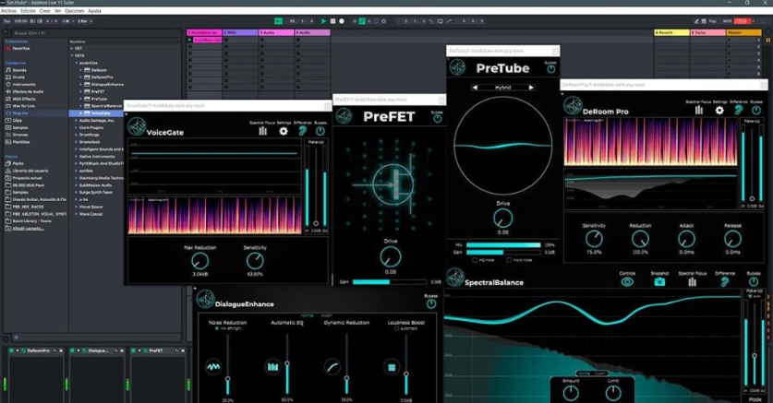Click the Key map mode button
Image resolution: width=773 pixels, height=403 pixels.
coord(713,21)
